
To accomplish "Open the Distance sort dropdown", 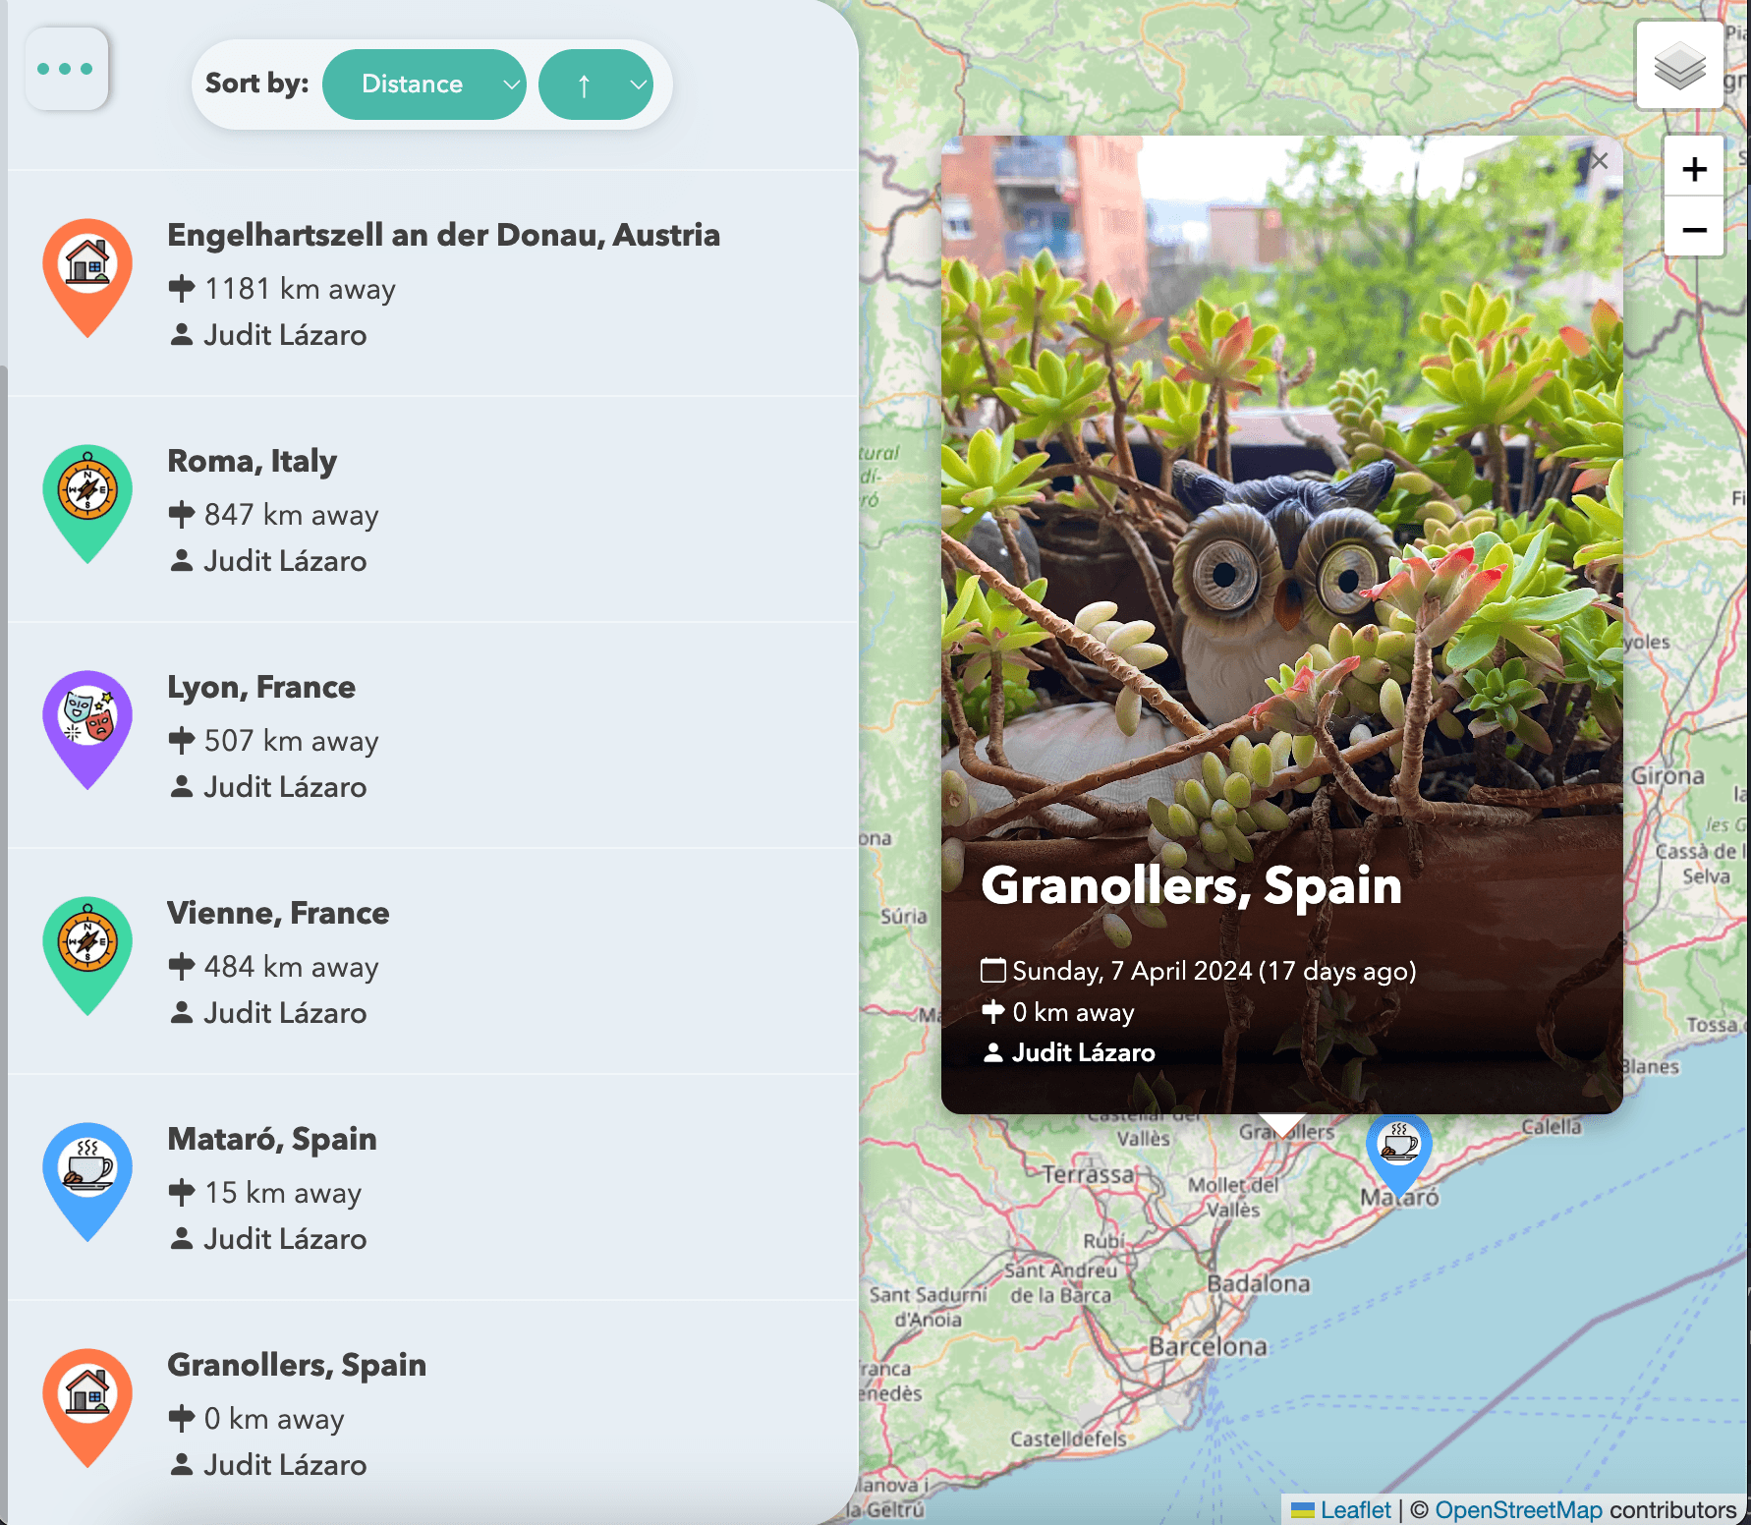I will point(424,85).
